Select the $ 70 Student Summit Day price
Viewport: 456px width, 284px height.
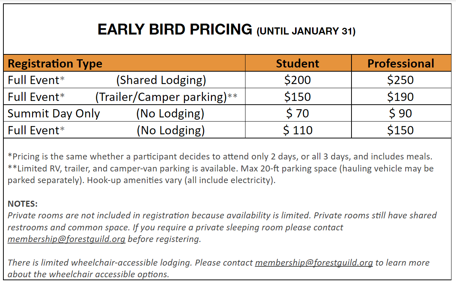coord(297,113)
